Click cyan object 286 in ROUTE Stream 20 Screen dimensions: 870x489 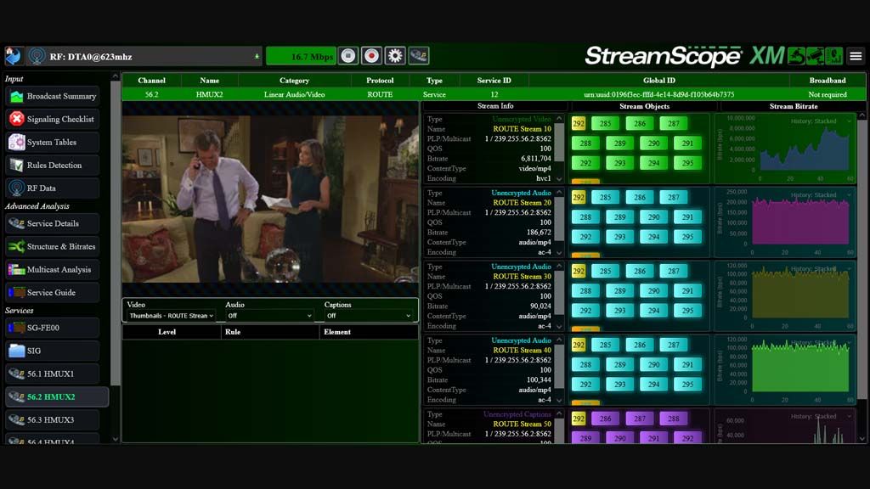(639, 197)
